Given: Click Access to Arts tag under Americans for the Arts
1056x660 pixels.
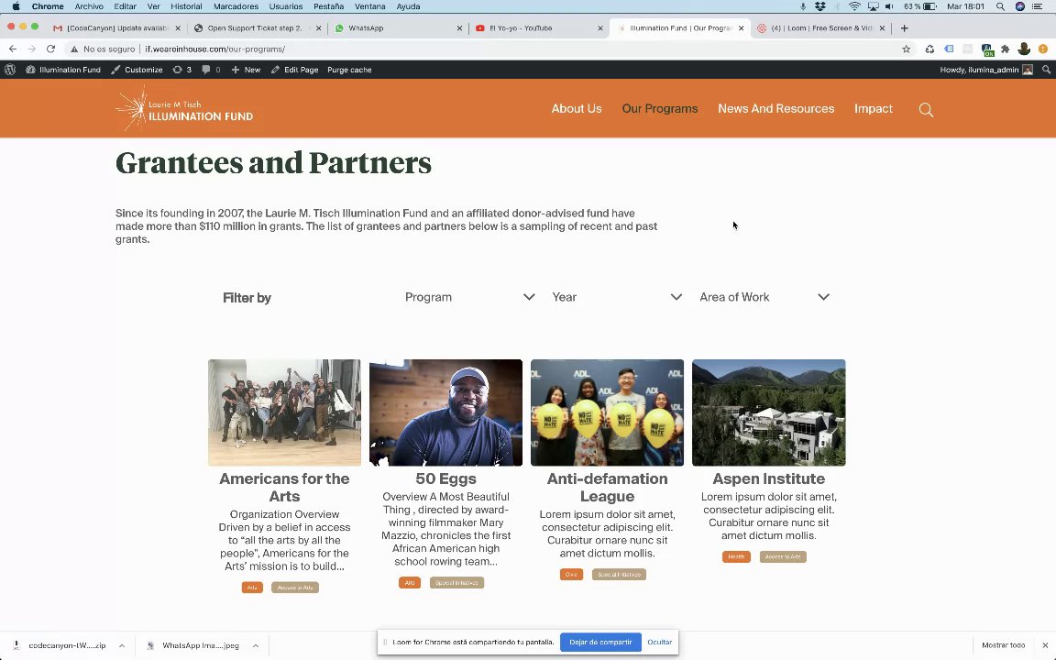Looking at the screenshot, I should [x=295, y=588].
